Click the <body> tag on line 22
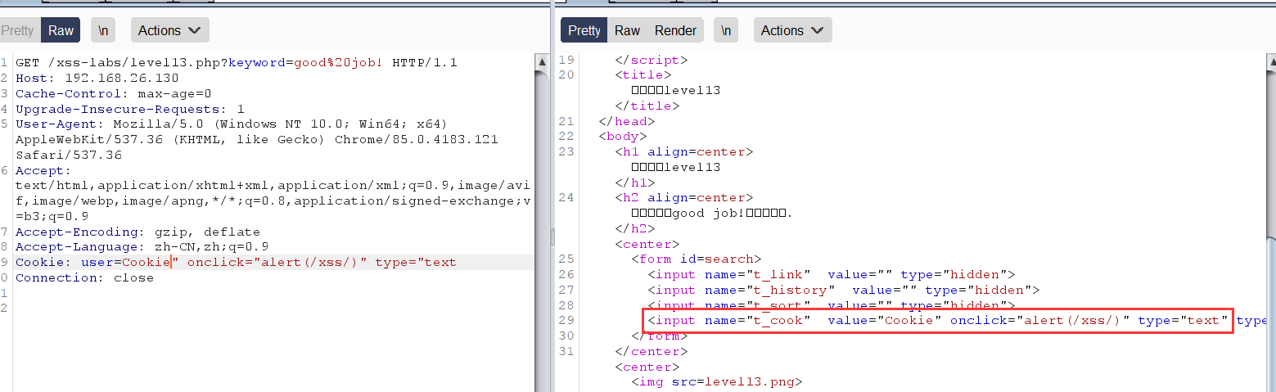 coord(623,137)
